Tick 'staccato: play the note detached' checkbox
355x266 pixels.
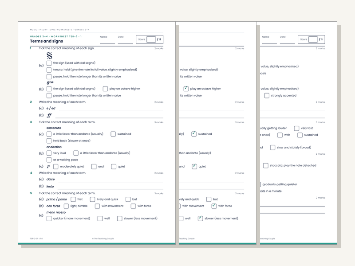pyautogui.click(x=266, y=165)
